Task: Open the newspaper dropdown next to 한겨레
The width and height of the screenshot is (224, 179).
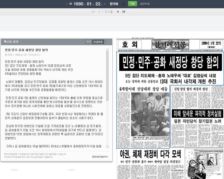Action: (124, 4)
